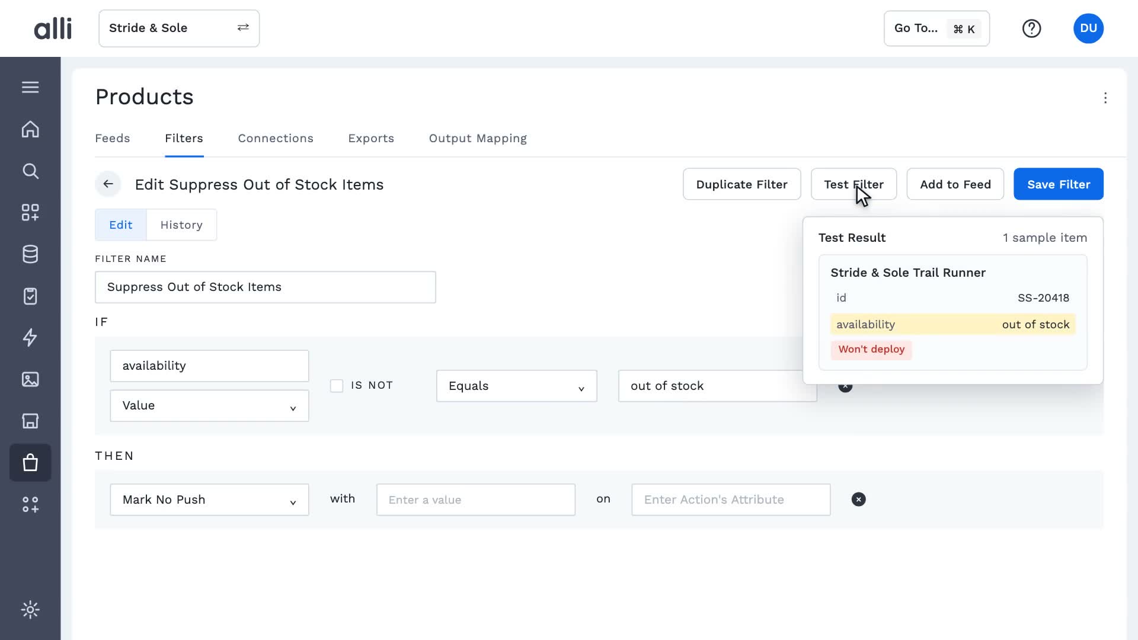
Task: Open the apps grid-plus sidebar icon
Action: tap(30, 213)
